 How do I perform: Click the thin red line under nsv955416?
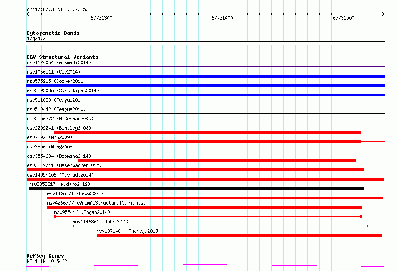tap(208, 217)
